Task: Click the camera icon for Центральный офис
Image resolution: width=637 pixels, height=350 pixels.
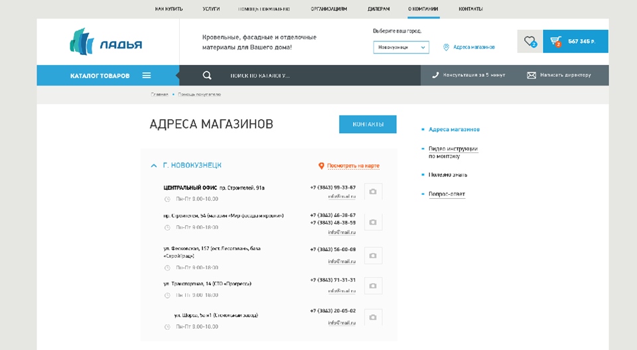Action: point(373,192)
